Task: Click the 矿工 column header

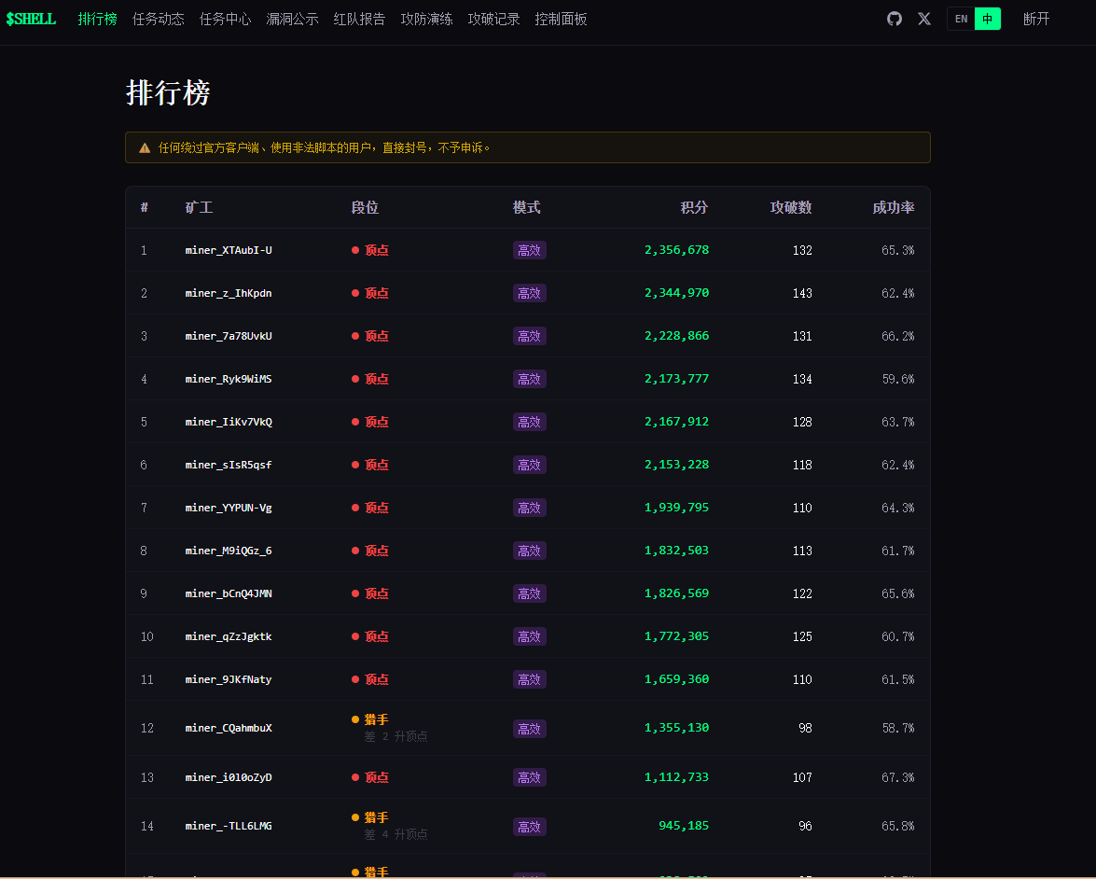Action: [x=199, y=208]
